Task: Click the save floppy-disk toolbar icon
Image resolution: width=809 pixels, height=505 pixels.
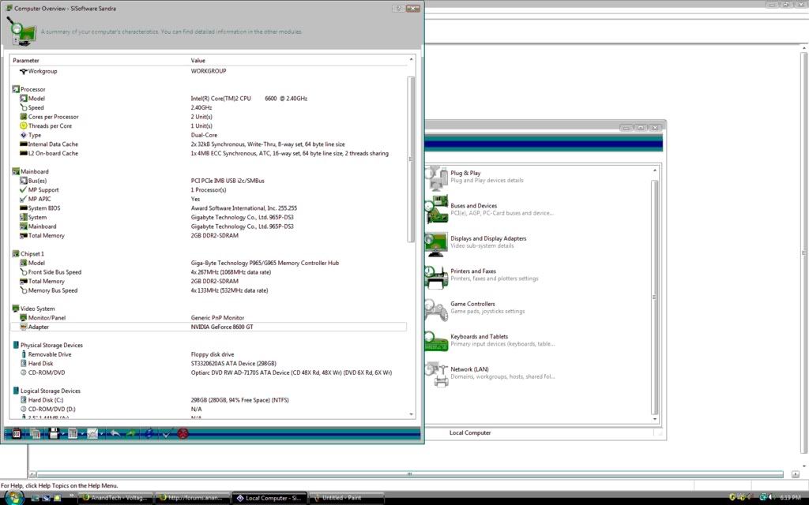Action: tap(54, 434)
